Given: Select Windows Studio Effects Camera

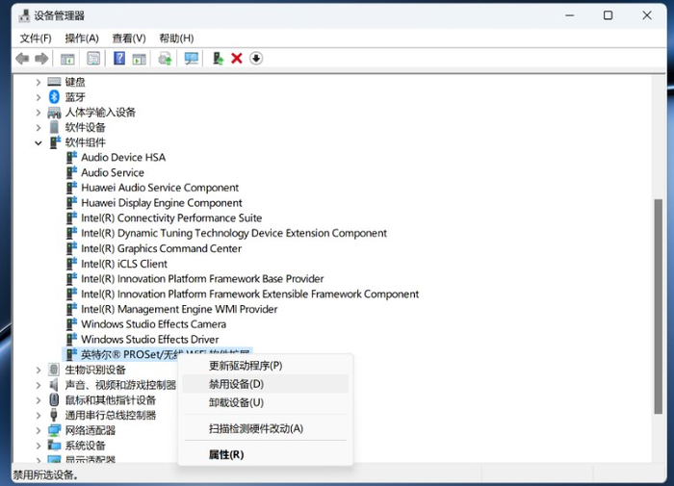Looking at the screenshot, I should click(153, 324).
